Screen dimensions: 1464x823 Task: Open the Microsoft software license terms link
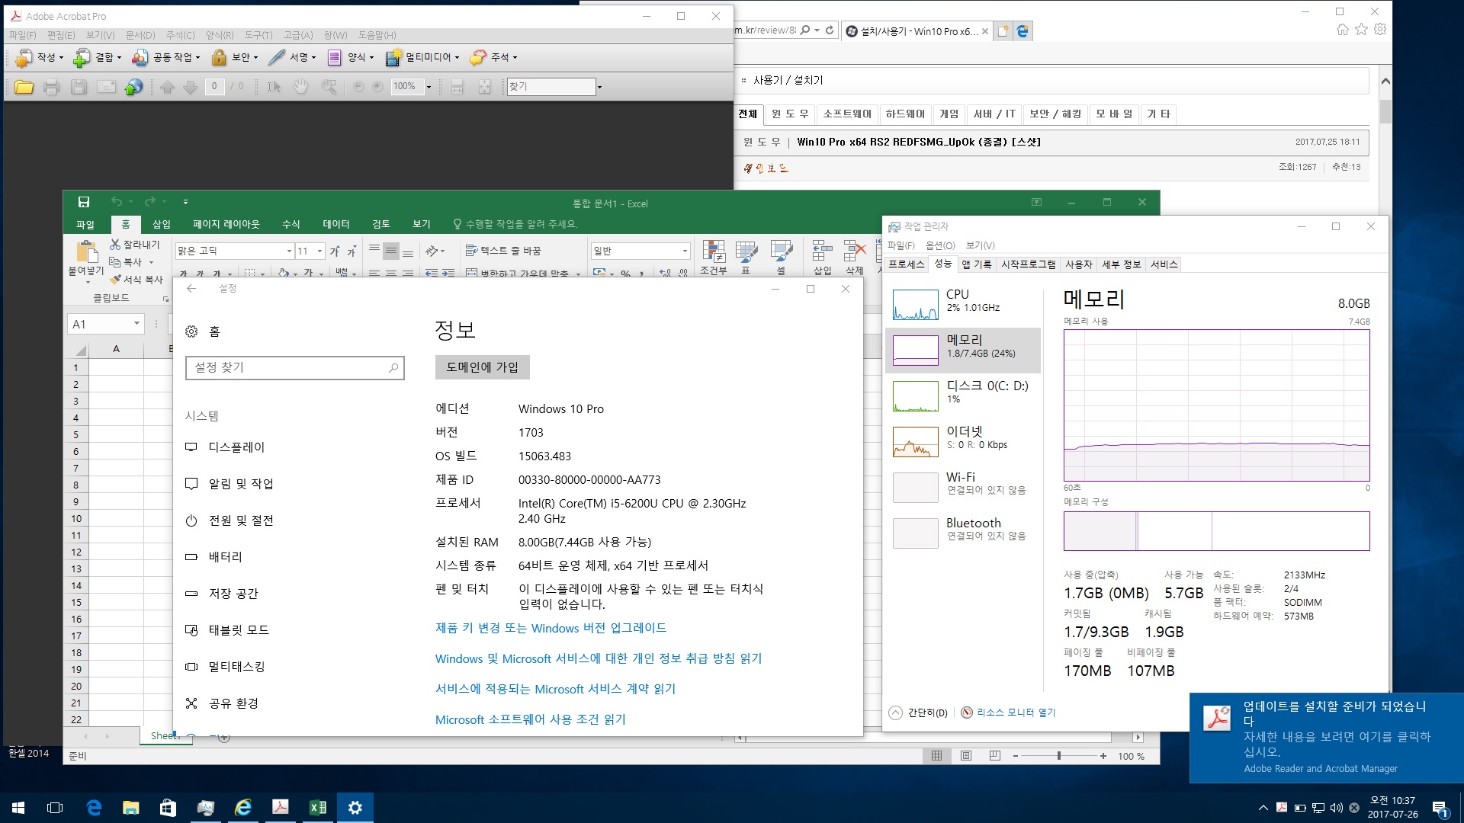[530, 719]
